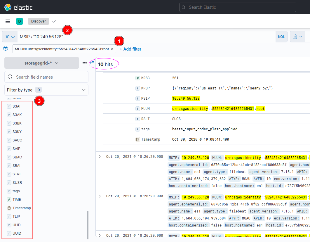Open the storagegrid-* index pattern dropdown
The width and height of the screenshot is (310, 242).
pyautogui.click(x=42, y=63)
